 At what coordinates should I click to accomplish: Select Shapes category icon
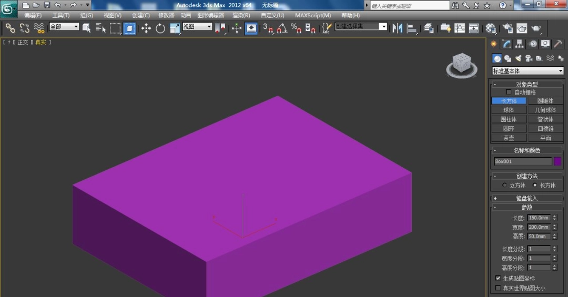click(508, 58)
